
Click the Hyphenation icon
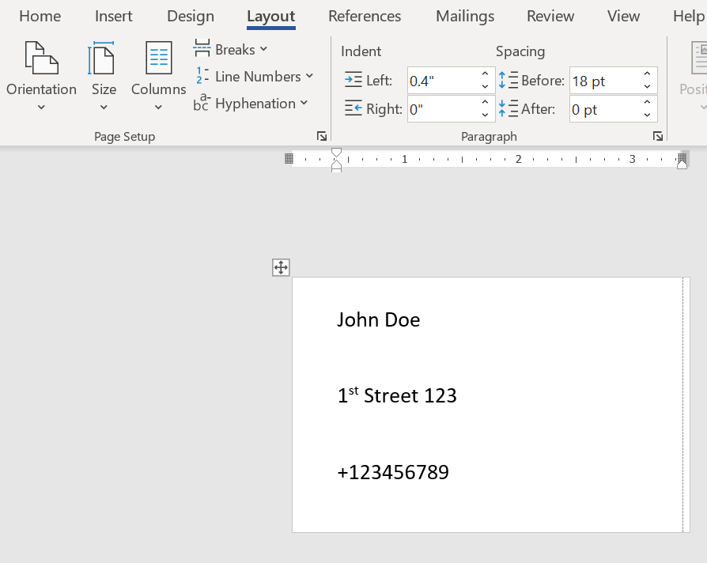[203, 103]
